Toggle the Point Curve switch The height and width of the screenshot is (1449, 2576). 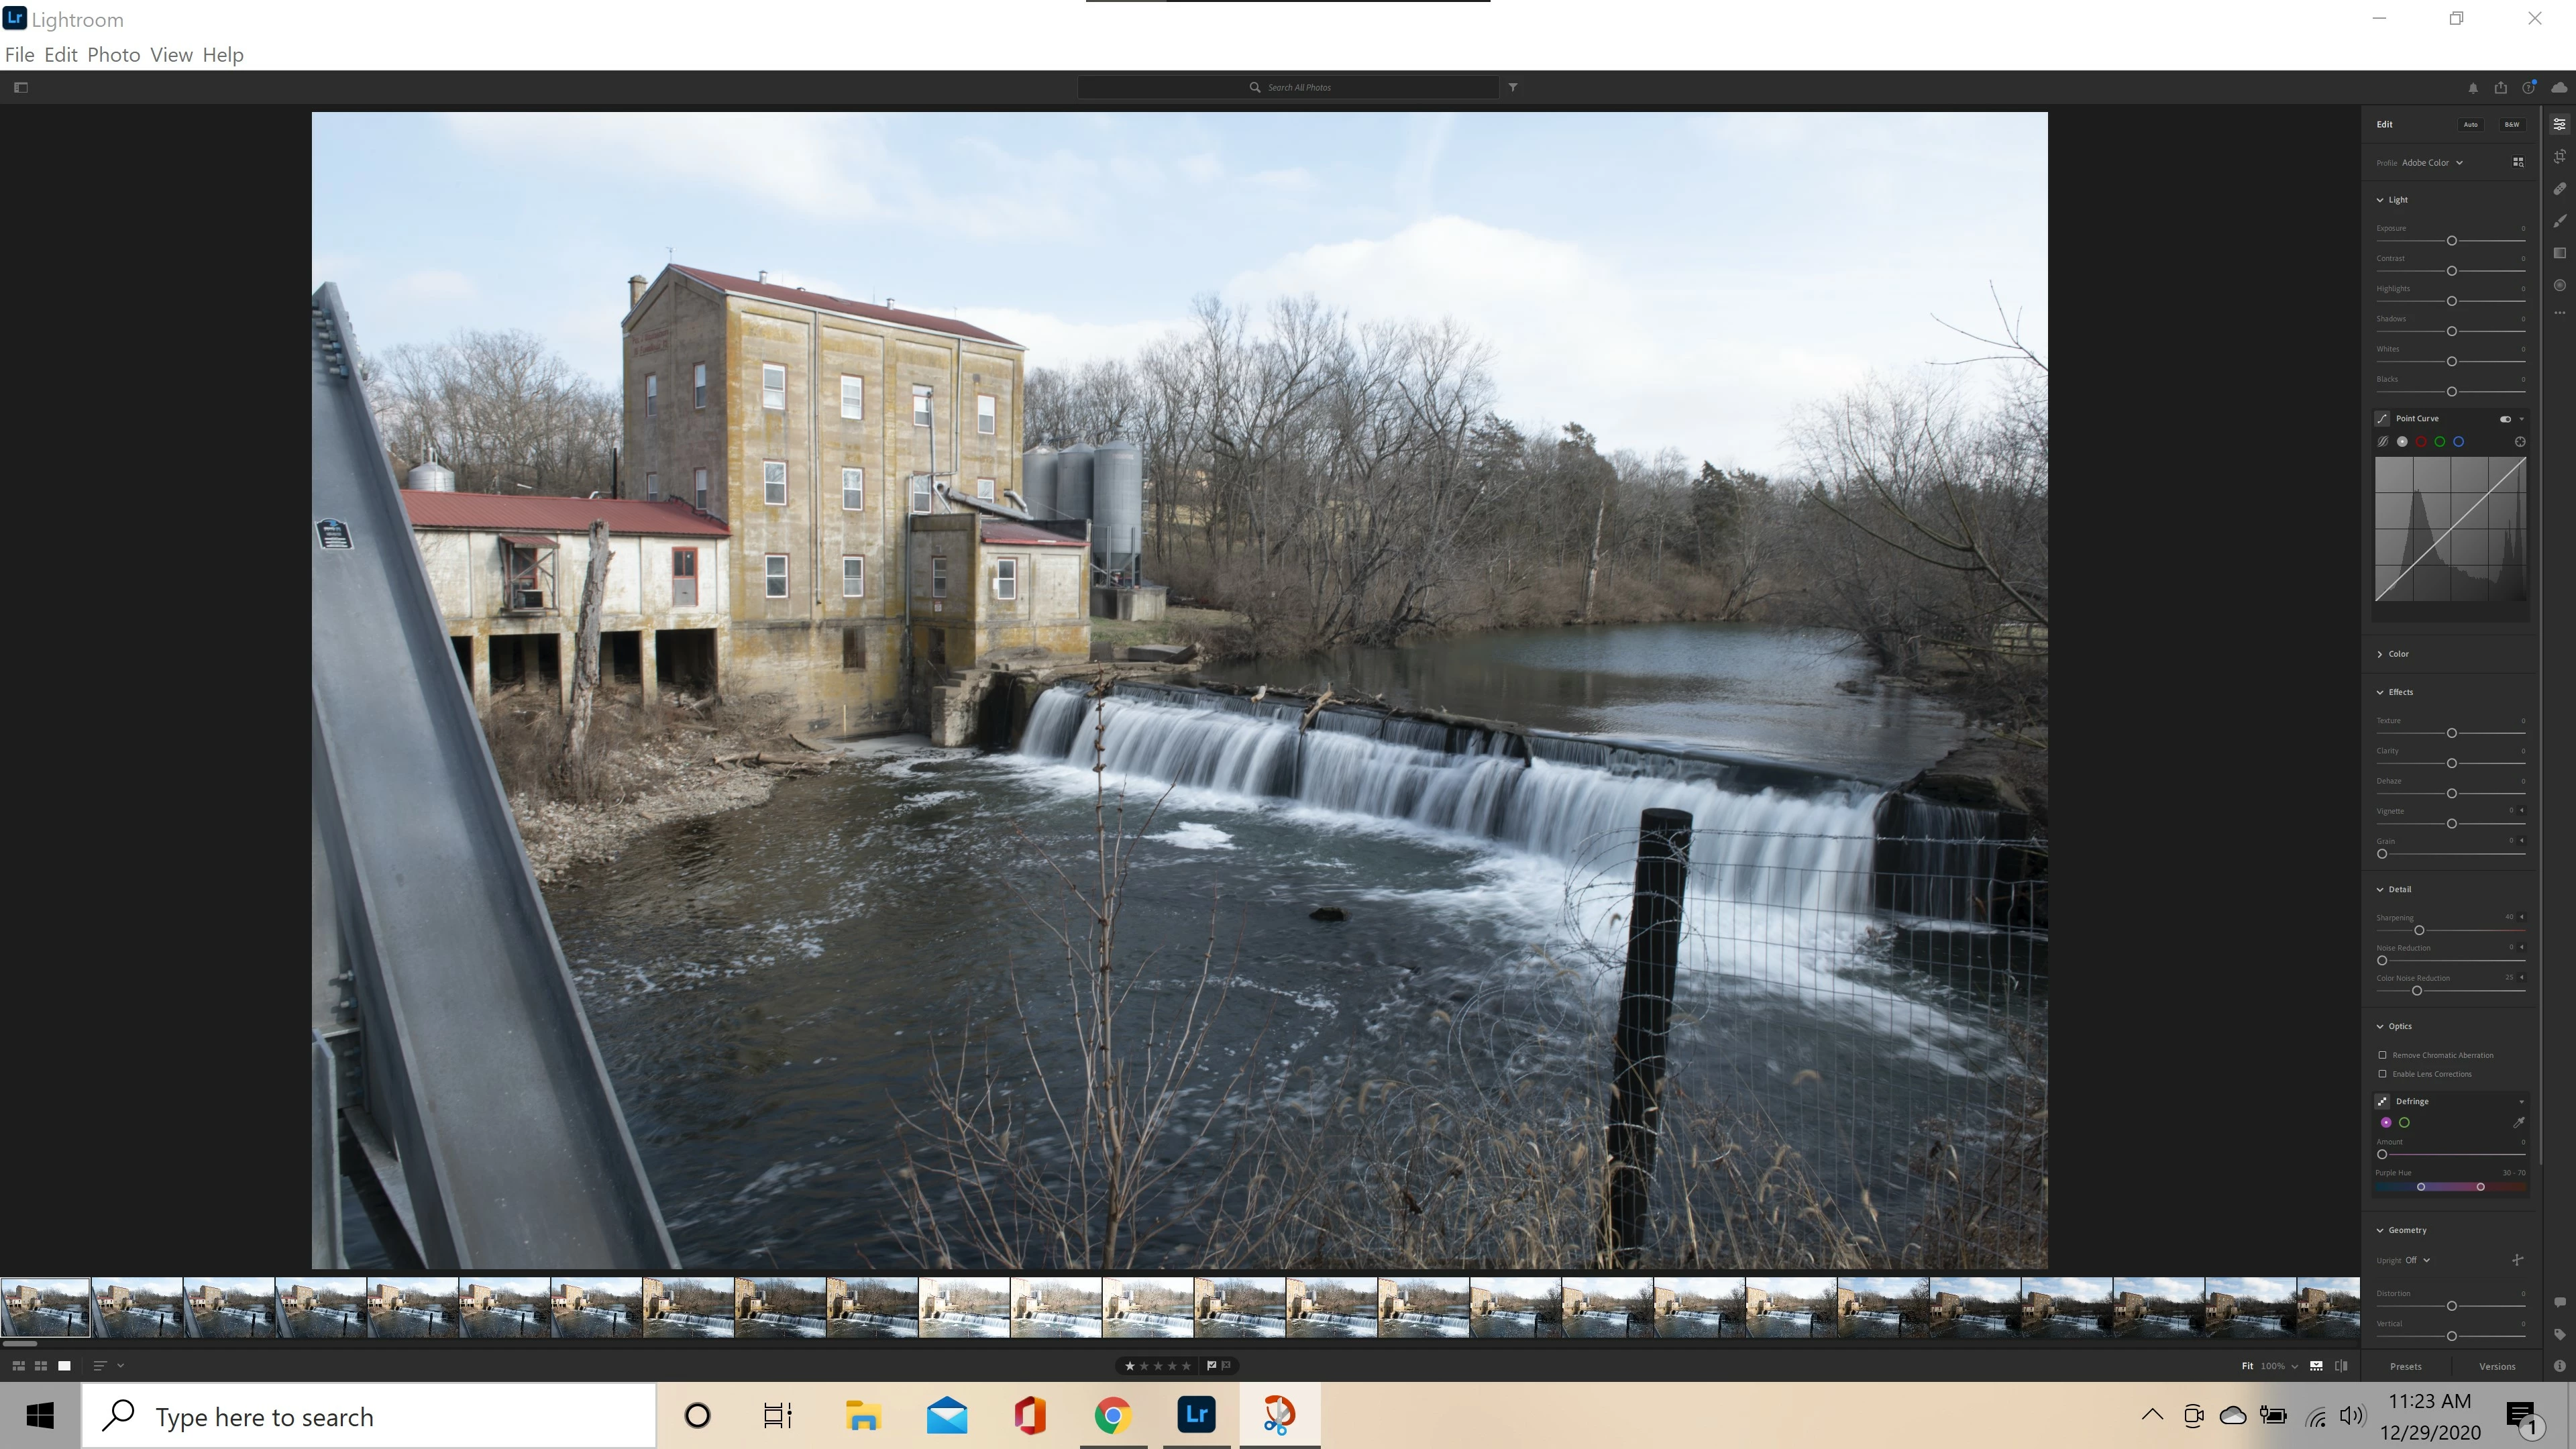pos(2505,419)
